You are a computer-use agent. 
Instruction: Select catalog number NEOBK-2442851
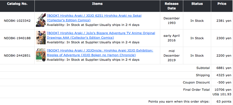[17, 55]
